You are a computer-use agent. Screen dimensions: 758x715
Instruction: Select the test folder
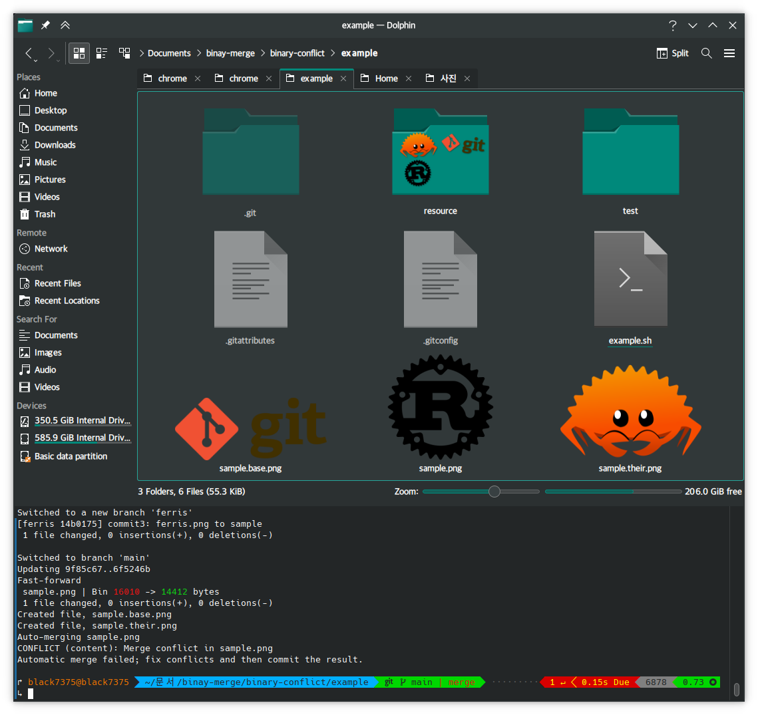tap(630, 152)
